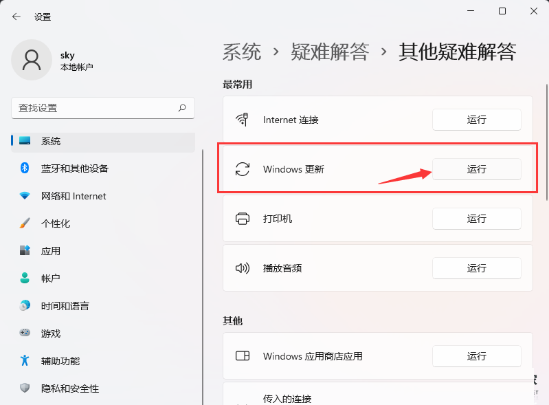Click the gamepad 游戏 icon

[x=25, y=333]
